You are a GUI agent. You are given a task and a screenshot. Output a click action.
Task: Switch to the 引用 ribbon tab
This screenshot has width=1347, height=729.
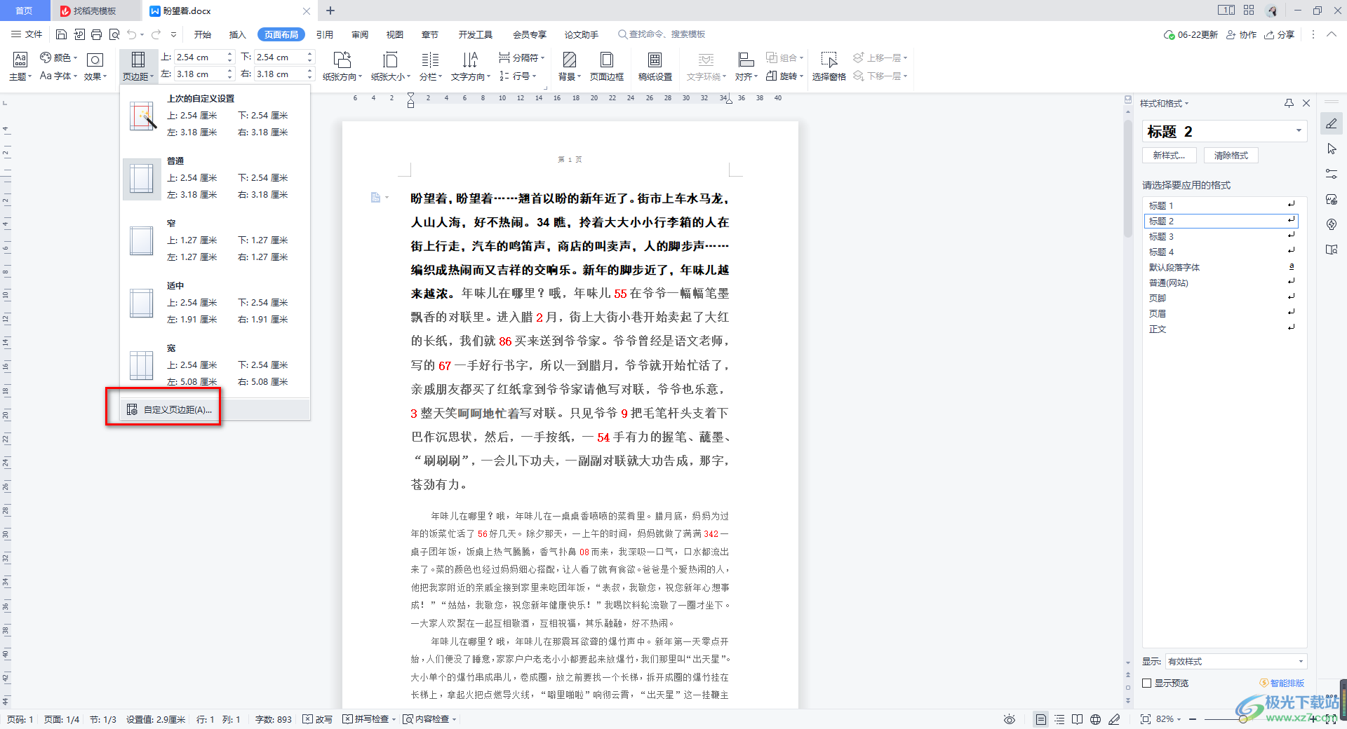pos(324,34)
